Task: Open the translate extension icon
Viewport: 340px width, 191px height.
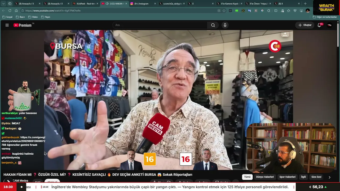Action: (x=249, y=11)
